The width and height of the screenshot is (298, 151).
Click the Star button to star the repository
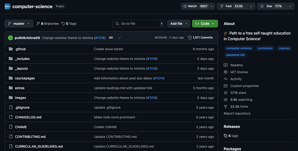point(272,6)
